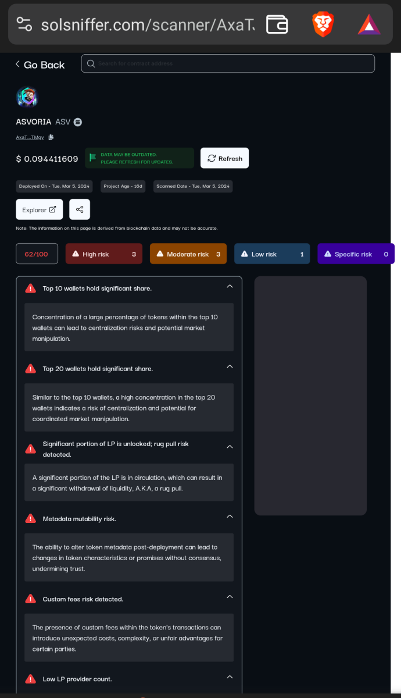
Task: Copy the AxaT...TMgy contract address
Action: point(51,137)
